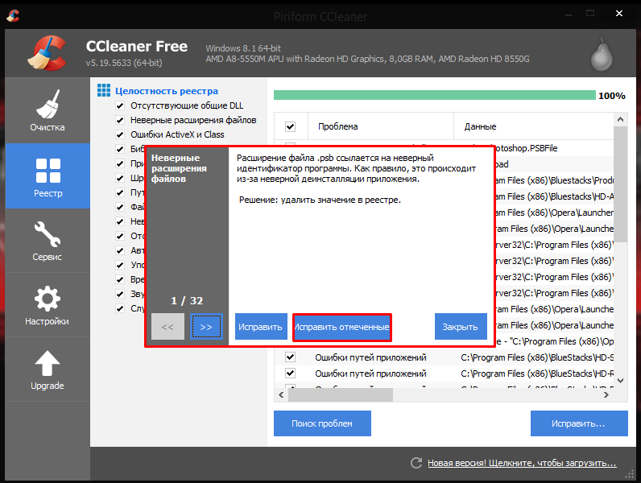Toggle Неверные расширения файлов checkbox
Image resolution: width=641 pixels, height=483 pixels.
click(120, 121)
